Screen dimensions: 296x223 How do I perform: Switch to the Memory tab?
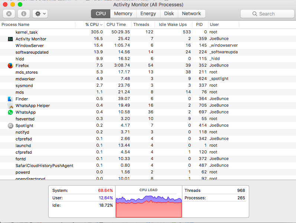pyautogui.click(x=123, y=14)
